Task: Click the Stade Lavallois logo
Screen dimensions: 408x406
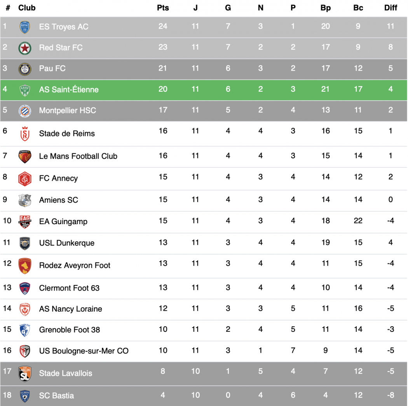Action: pos(25,373)
